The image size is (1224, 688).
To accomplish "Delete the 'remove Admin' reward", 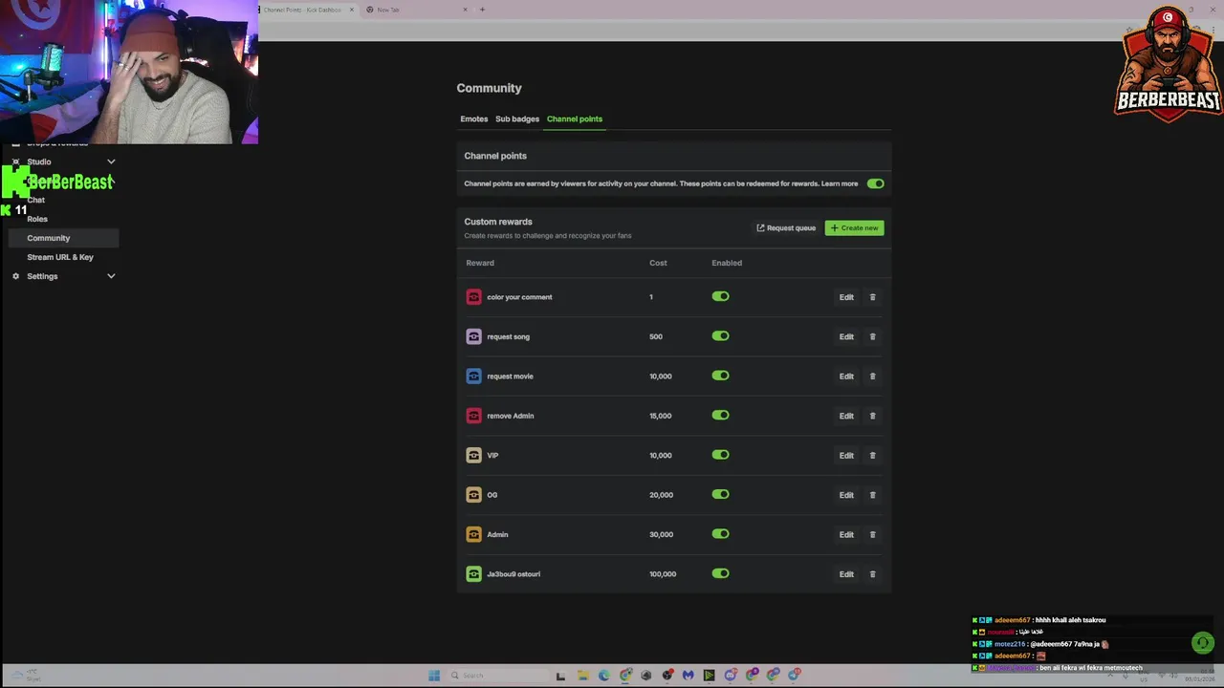I will (x=872, y=416).
